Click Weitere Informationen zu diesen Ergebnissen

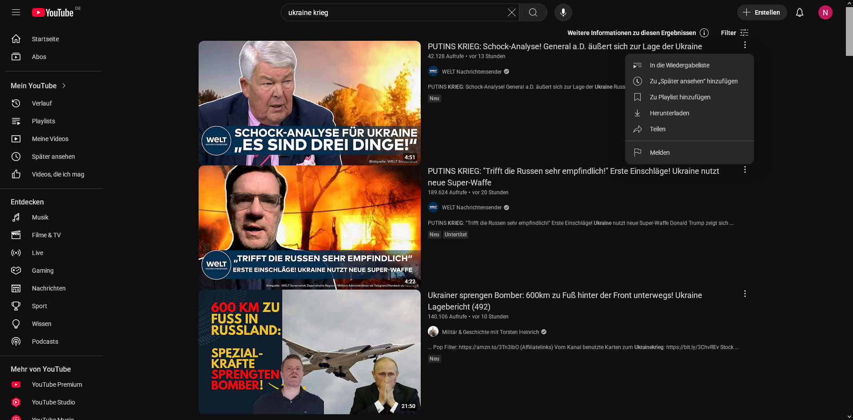[632, 33]
